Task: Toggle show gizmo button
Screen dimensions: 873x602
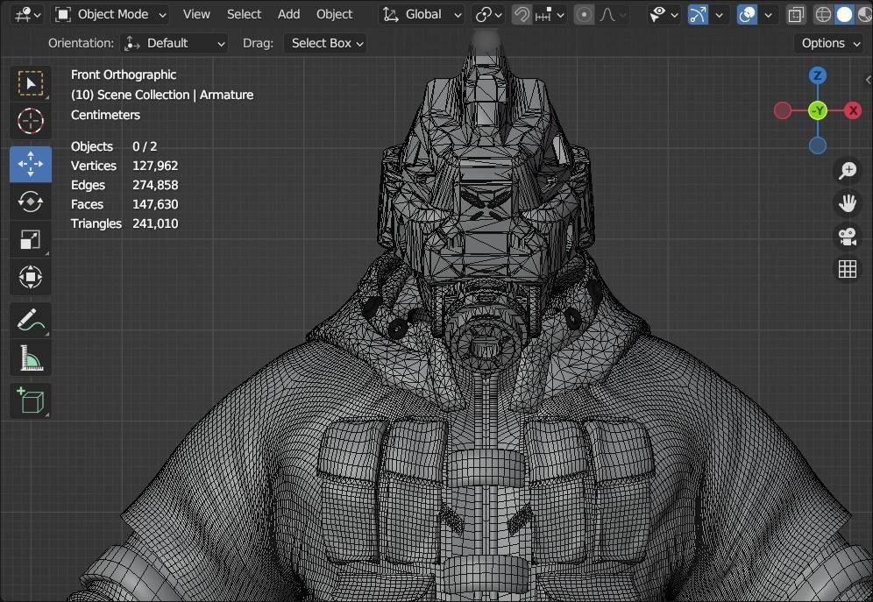Action: (x=698, y=15)
